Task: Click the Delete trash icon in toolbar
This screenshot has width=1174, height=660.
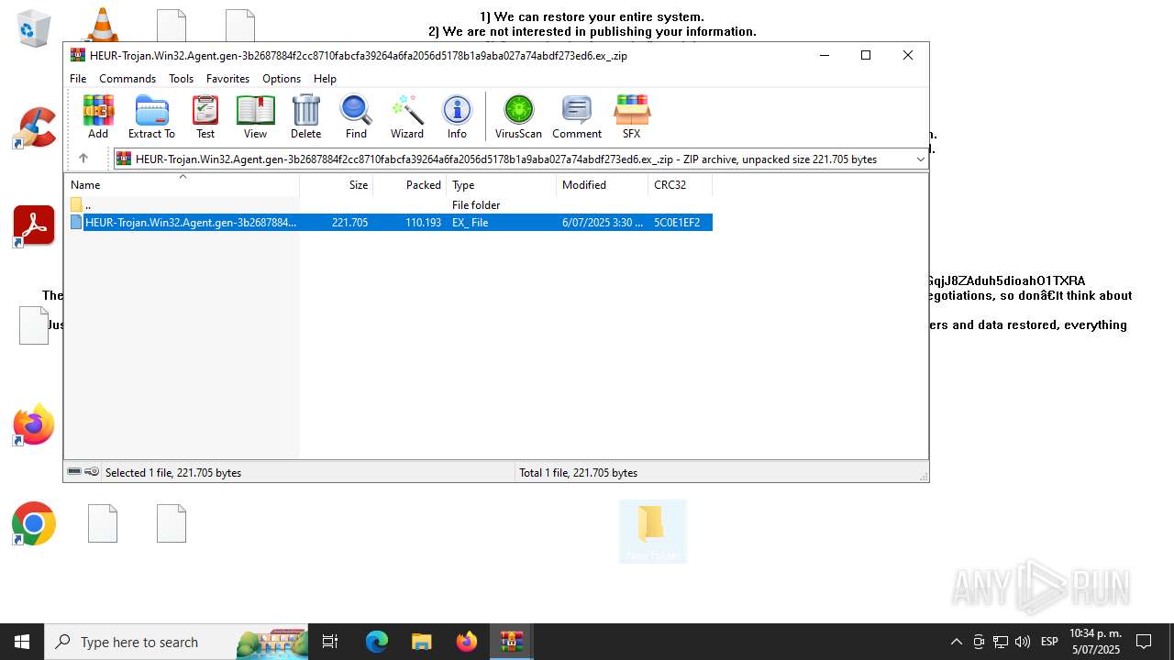Action: pos(305,116)
